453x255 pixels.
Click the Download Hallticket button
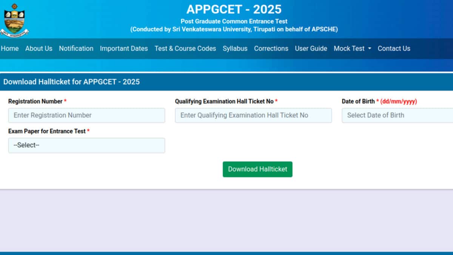click(x=257, y=169)
